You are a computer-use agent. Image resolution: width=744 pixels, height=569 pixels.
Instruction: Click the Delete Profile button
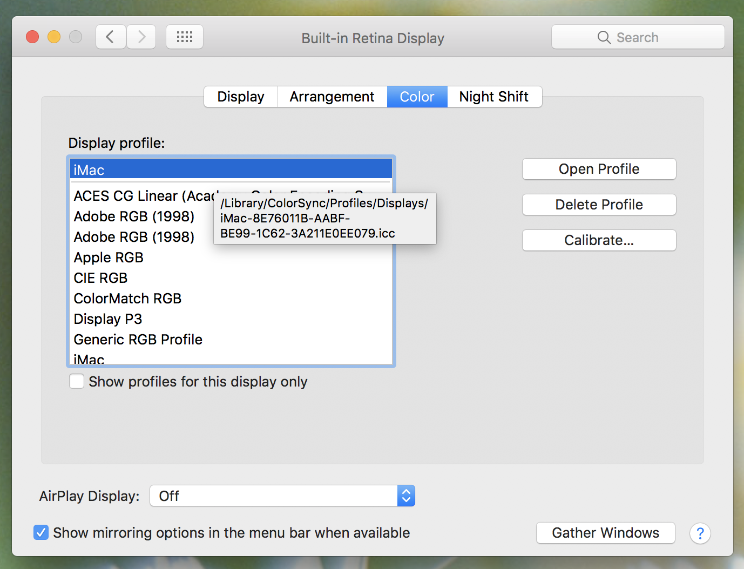pyautogui.click(x=599, y=205)
